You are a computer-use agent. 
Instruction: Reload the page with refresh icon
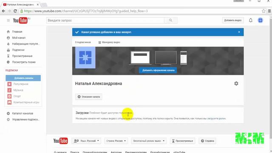tap(15, 11)
